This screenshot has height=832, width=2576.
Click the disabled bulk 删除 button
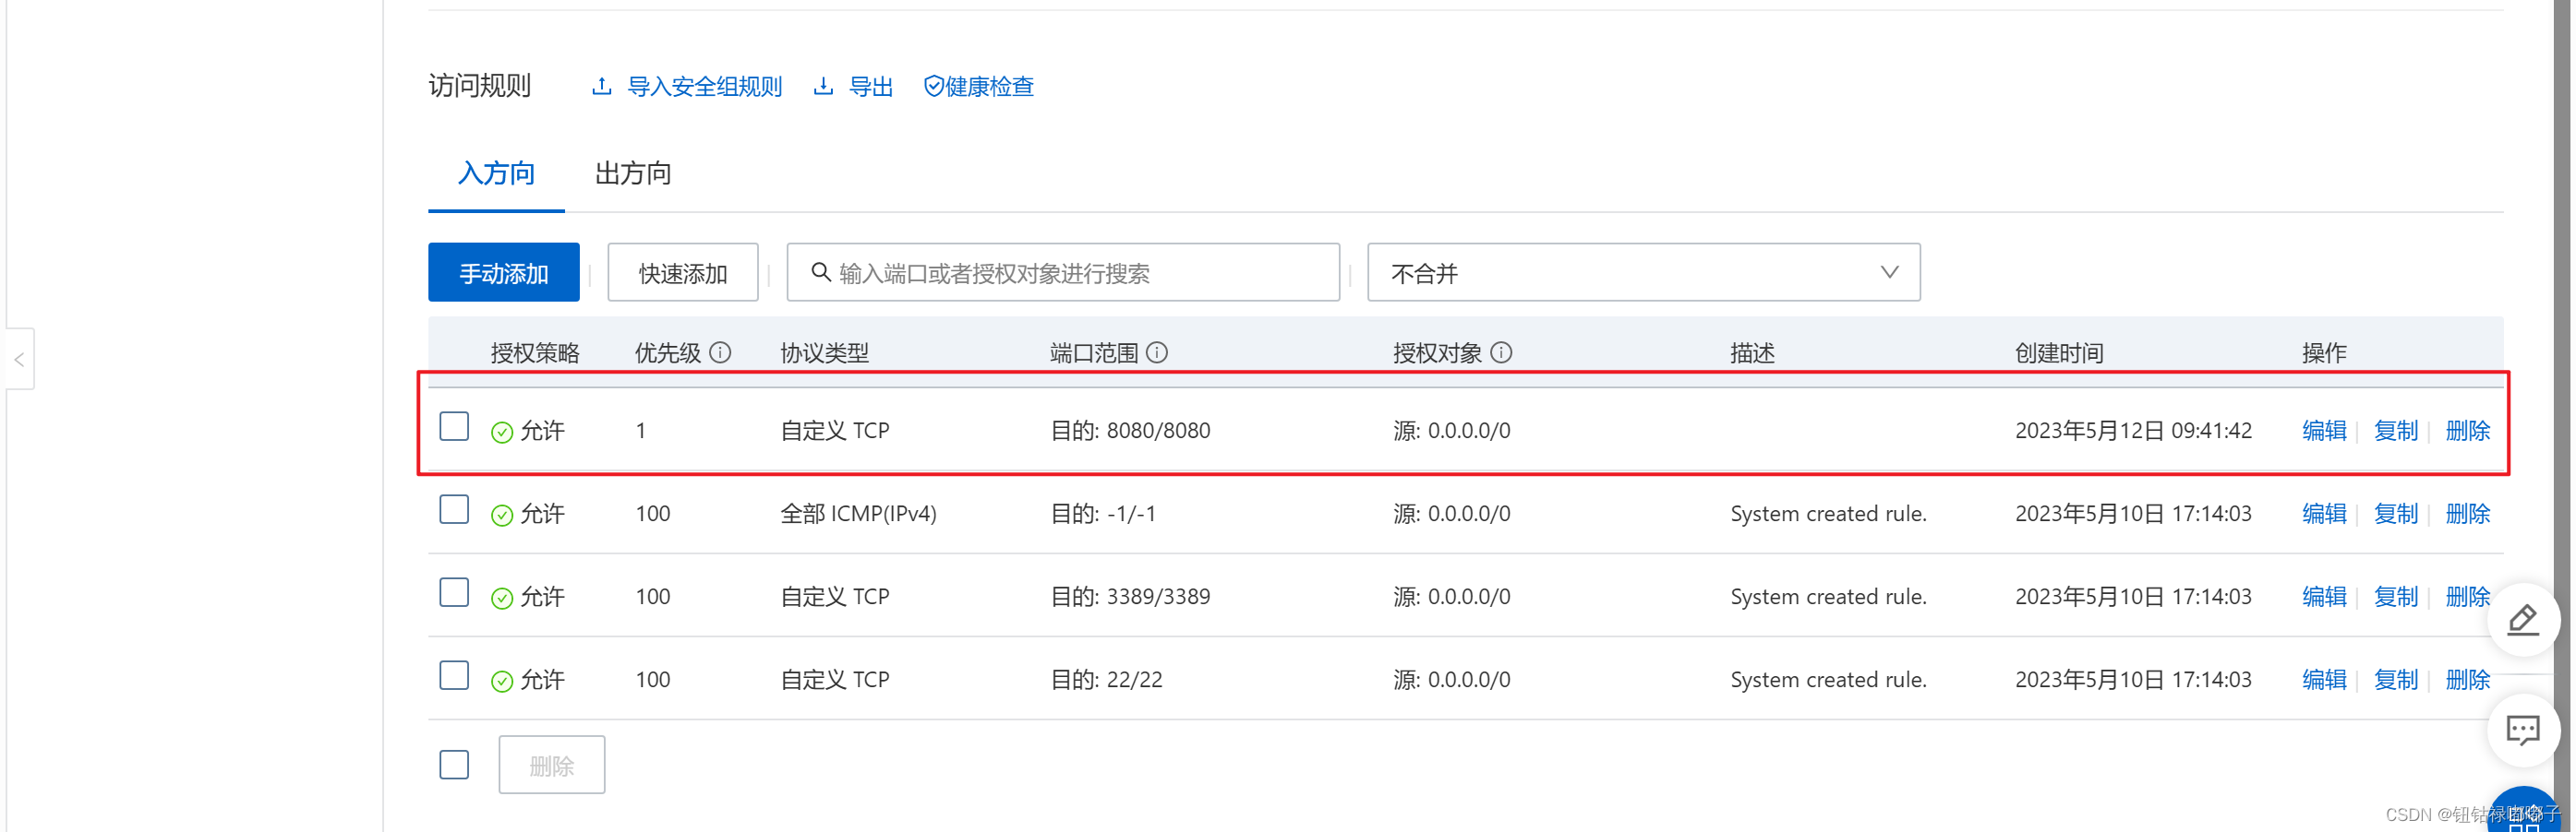(x=552, y=765)
